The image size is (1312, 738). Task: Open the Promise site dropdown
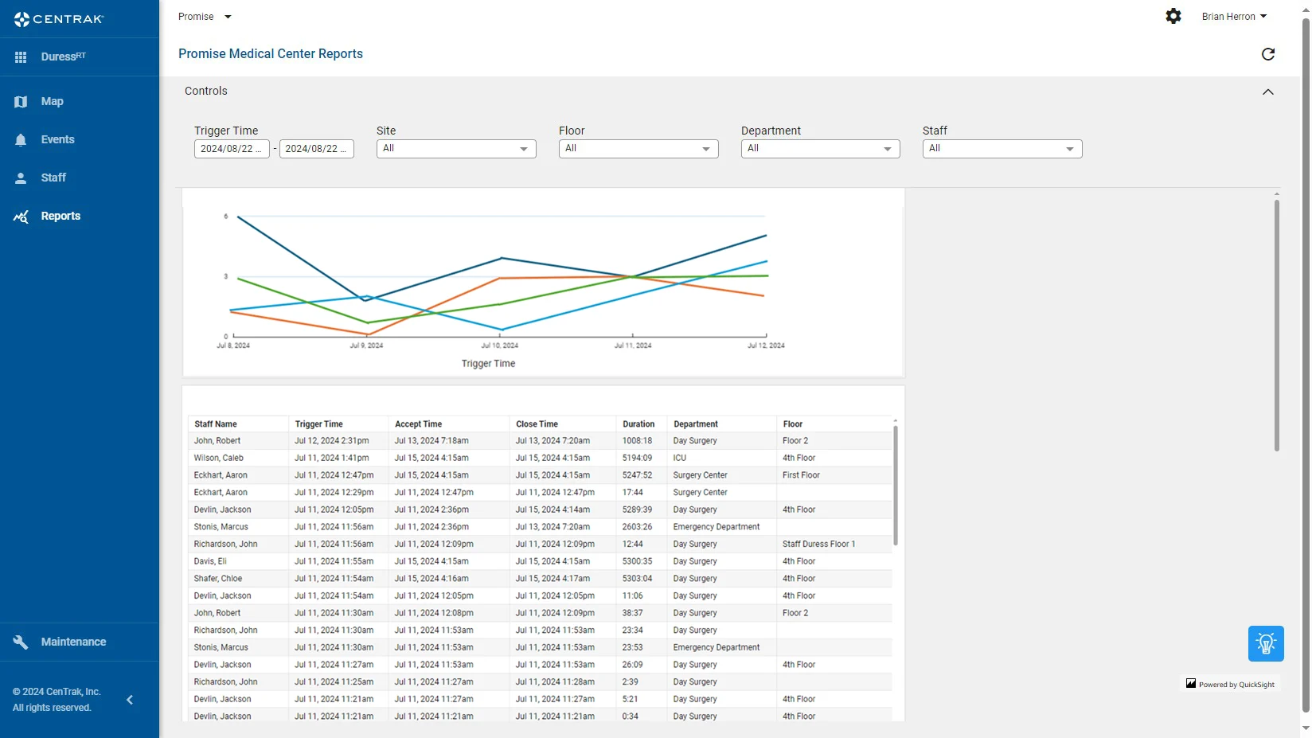pos(205,17)
